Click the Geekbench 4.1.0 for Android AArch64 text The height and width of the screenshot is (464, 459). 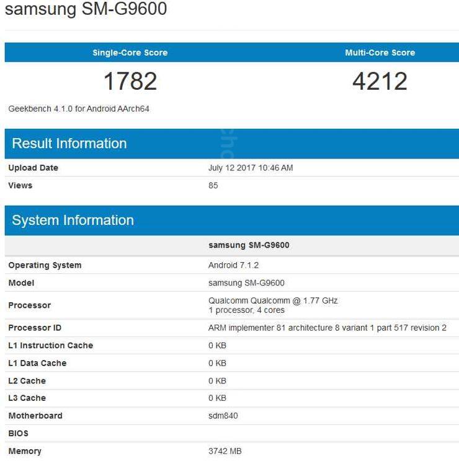pos(79,109)
